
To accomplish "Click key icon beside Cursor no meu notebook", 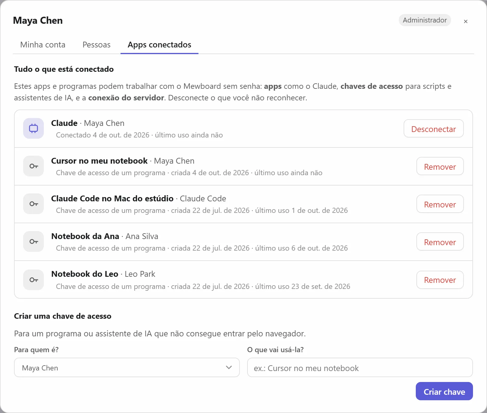I will point(33,166).
